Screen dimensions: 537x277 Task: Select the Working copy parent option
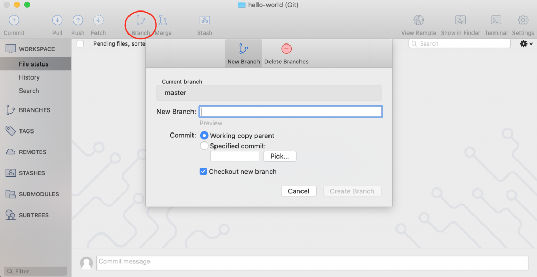click(x=205, y=136)
